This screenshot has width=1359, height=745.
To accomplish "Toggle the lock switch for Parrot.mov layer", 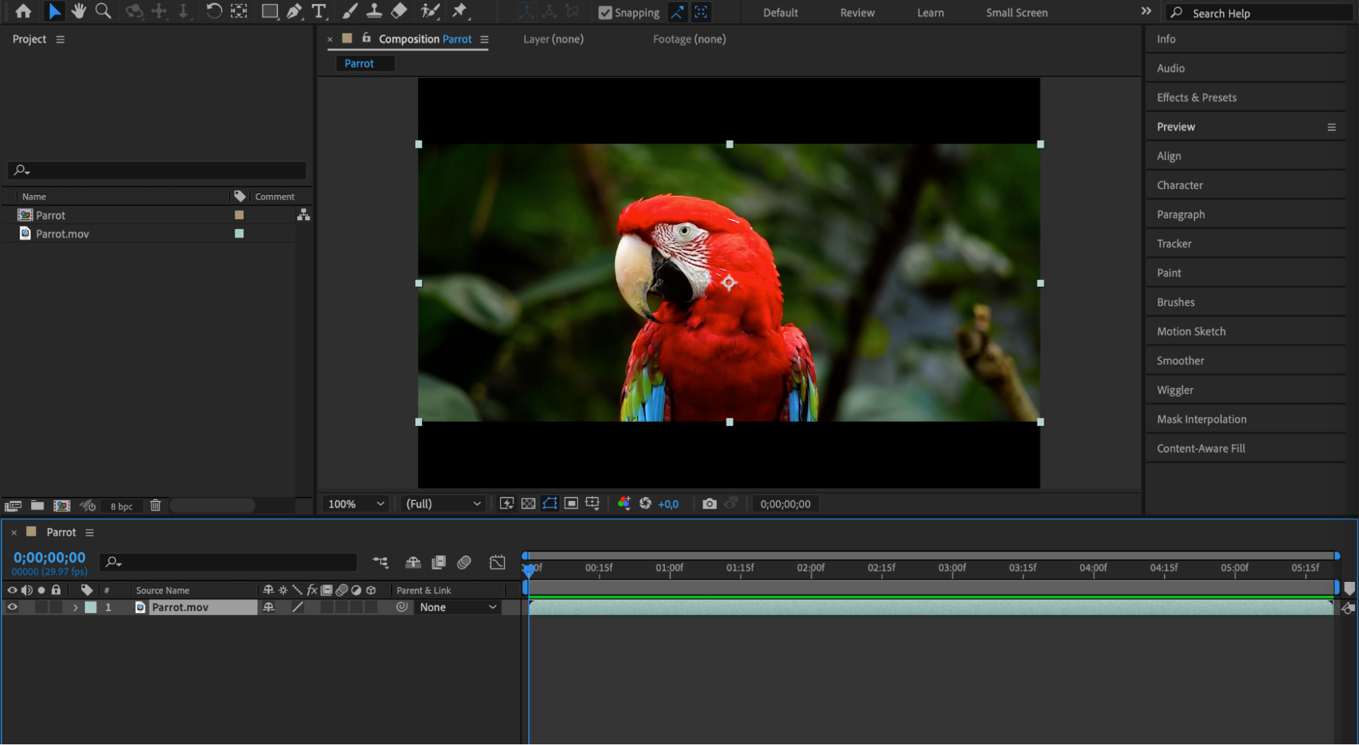I will (x=56, y=607).
